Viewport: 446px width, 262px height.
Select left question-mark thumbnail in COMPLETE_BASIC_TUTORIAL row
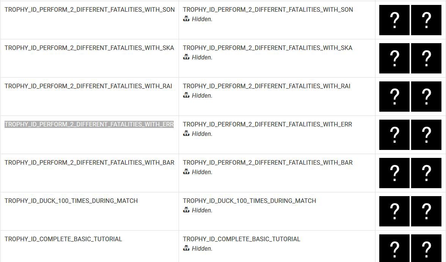[x=394, y=248]
